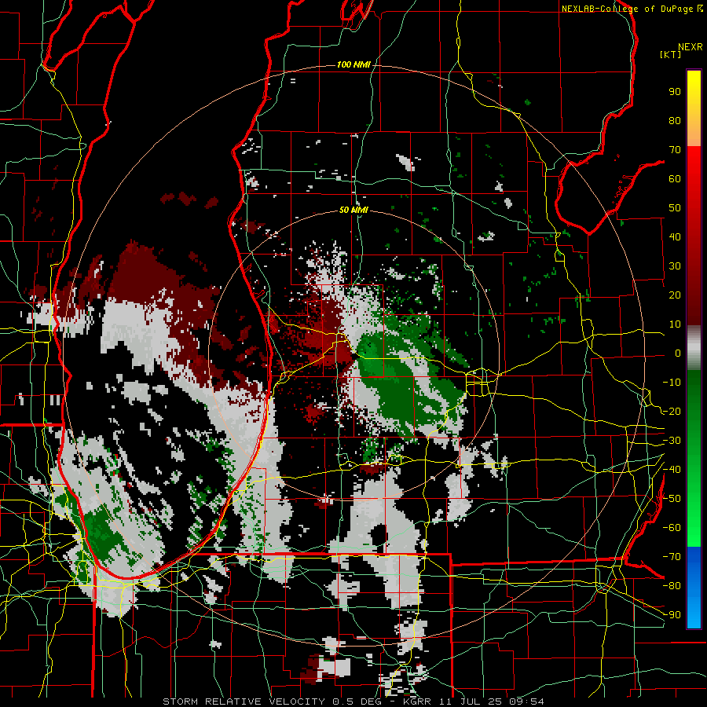Click the NEXR label above the color bar
The image size is (707, 707).
(x=691, y=47)
